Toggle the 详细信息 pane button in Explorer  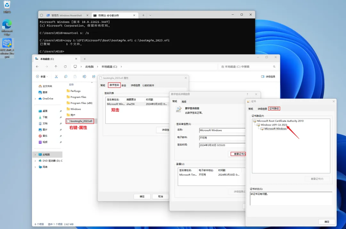268,77
